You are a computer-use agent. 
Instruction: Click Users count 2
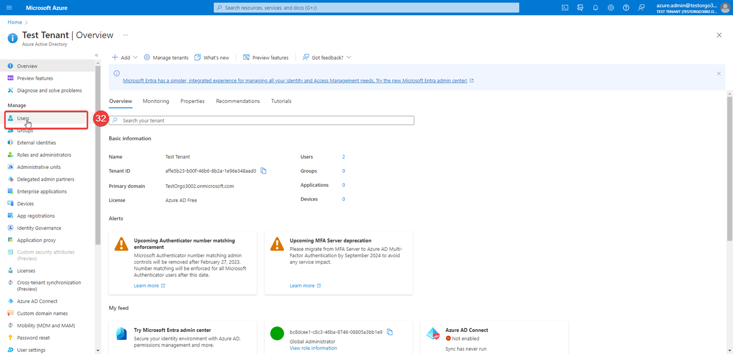344,157
